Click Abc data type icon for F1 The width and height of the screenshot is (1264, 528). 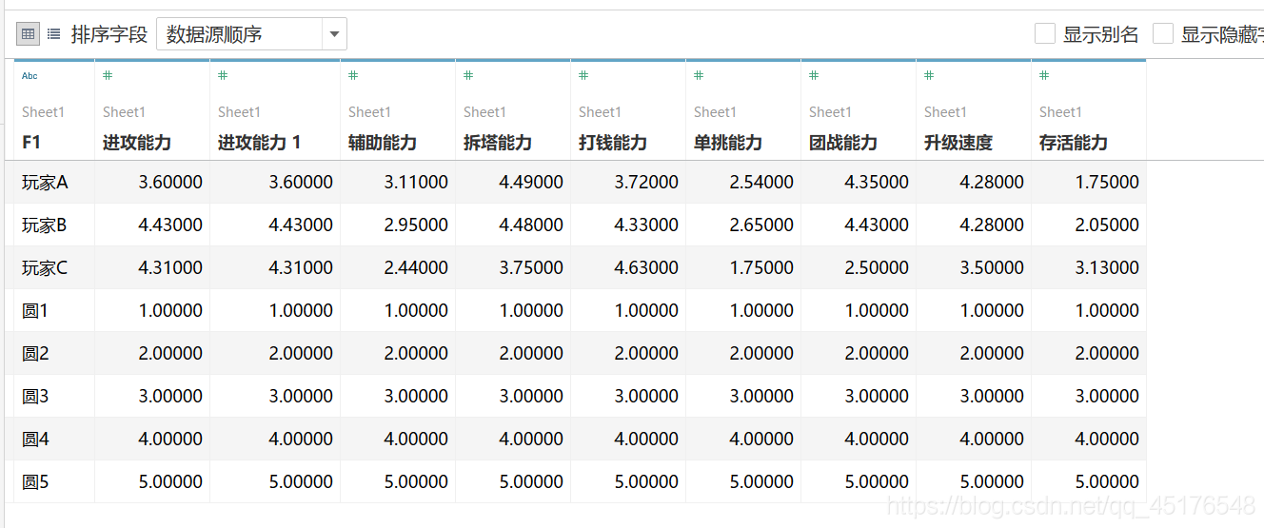pos(30,75)
